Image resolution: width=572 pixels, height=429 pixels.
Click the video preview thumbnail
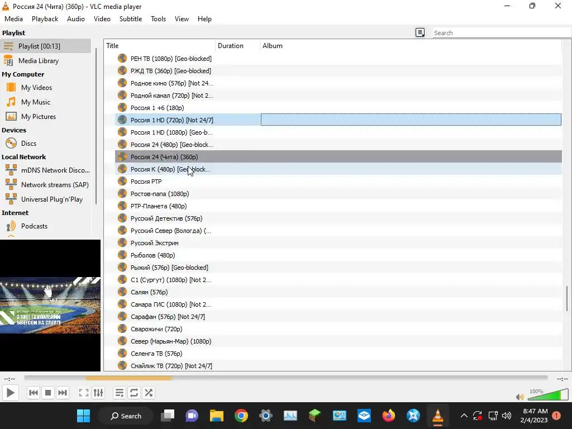[x=50, y=306]
